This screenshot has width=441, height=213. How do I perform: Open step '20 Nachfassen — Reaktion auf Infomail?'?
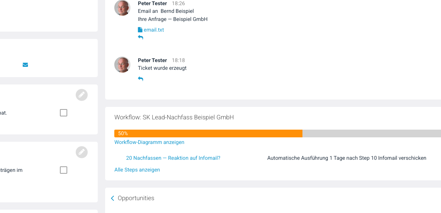point(173,158)
